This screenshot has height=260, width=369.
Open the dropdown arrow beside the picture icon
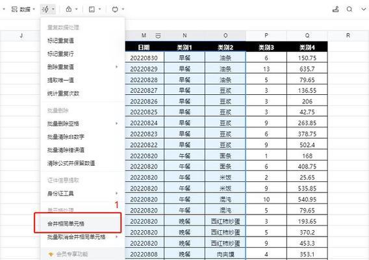[100, 9]
